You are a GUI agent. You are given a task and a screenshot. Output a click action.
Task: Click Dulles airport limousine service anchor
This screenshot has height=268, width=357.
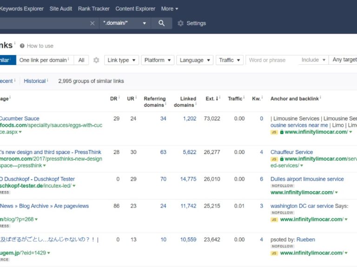pyautogui.click(x=307, y=179)
